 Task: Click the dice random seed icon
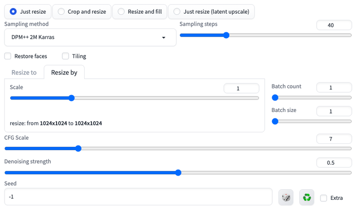(286, 197)
